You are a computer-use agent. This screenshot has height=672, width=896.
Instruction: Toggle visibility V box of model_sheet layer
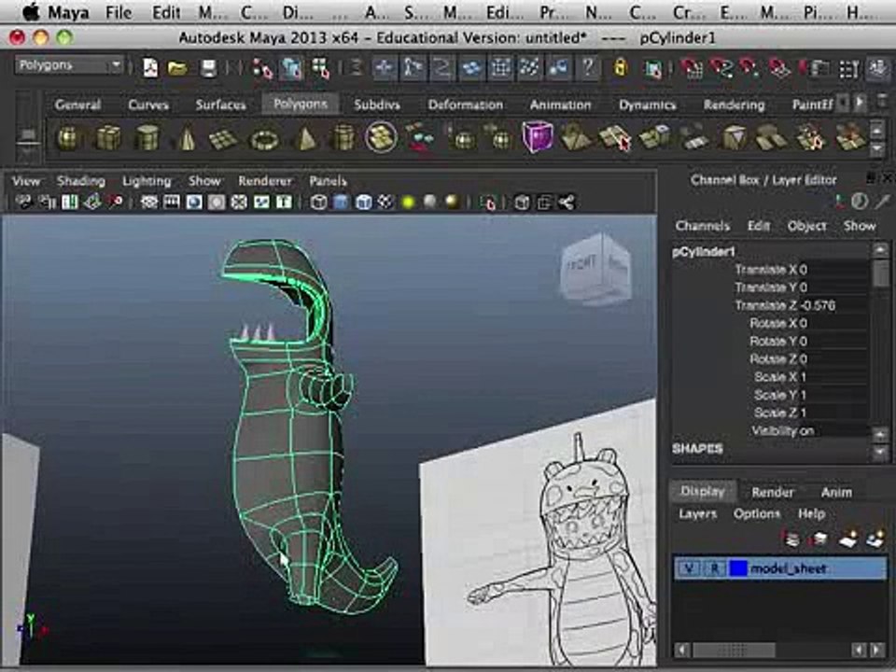(x=689, y=568)
